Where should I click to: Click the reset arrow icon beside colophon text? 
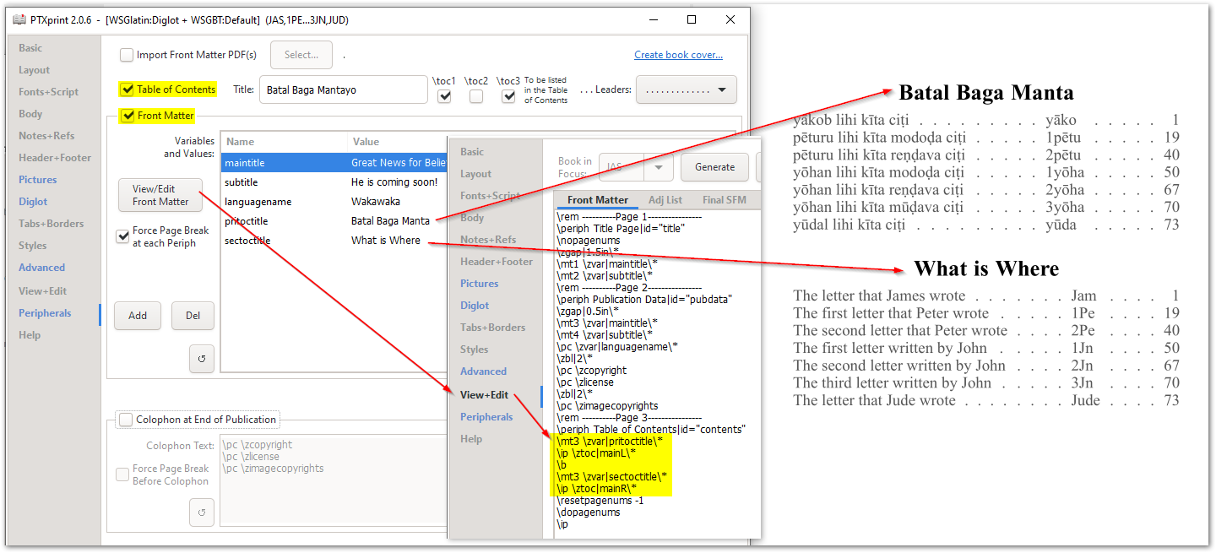pyautogui.click(x=202, y=512)
